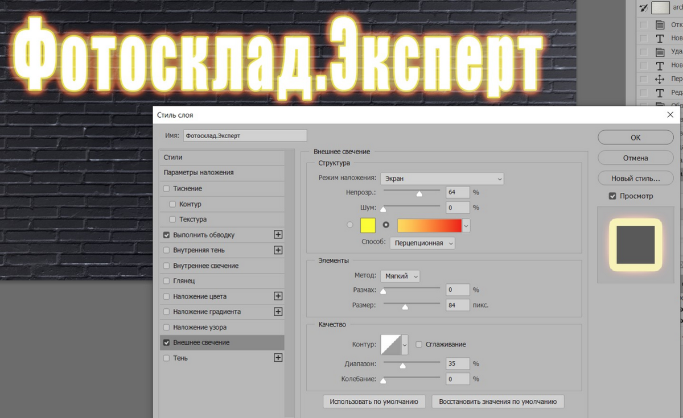Tick the Сглаживание checkbox
This screenshot has width=683, height=418.
pos(419,344)
